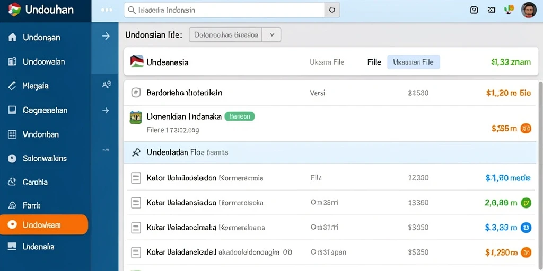Viewport: 543px width, 271px height.
Task: Click the arrow next to Cegmenahan
Action: click(x=106, y=111)
